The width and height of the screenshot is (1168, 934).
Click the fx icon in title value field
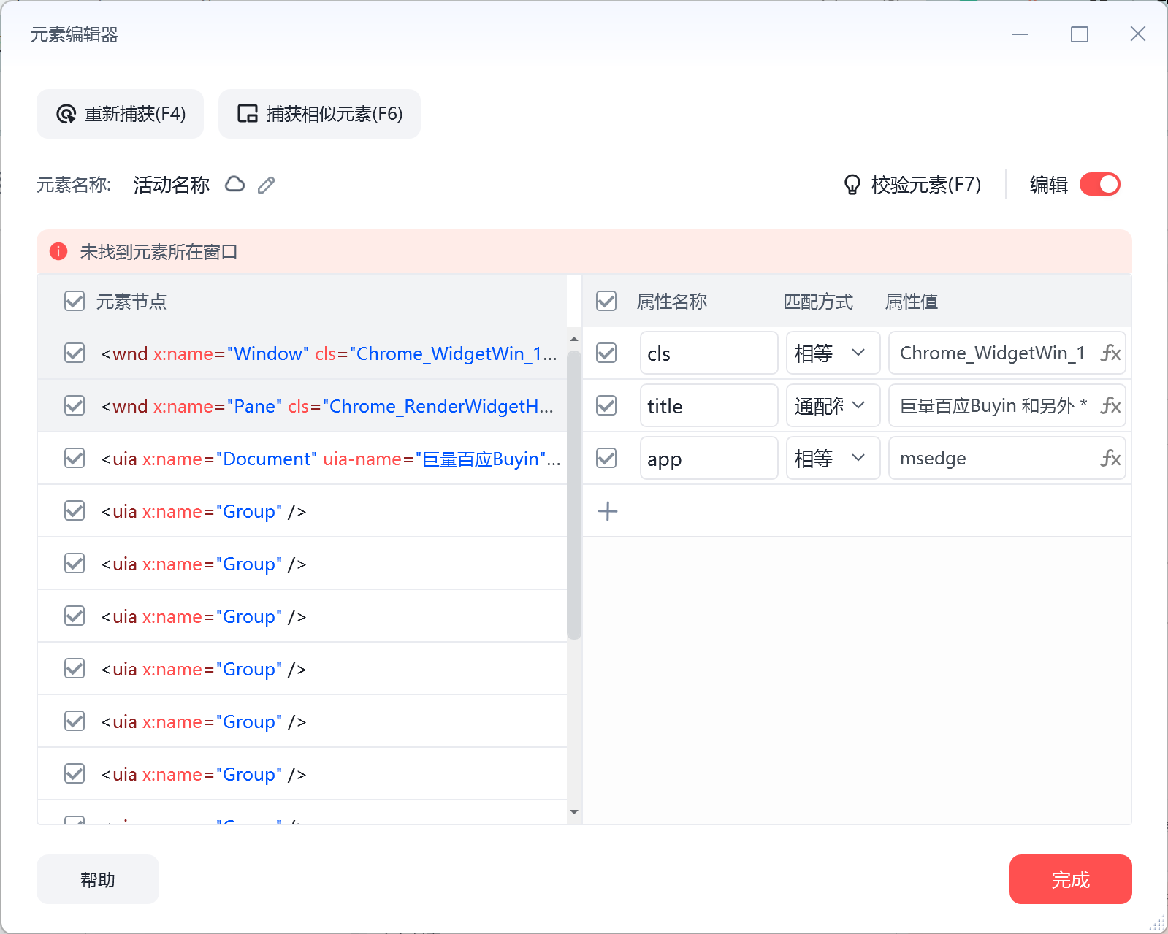coord(1110,406)
